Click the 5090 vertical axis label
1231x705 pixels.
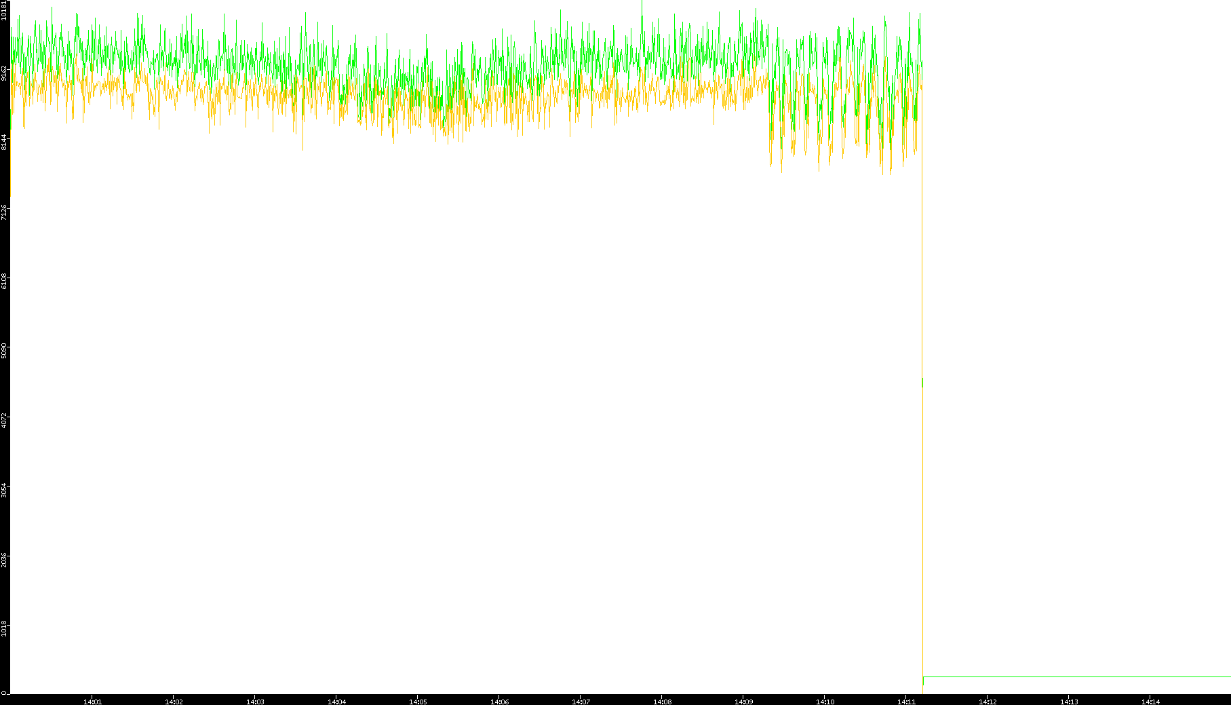[5, 349]
